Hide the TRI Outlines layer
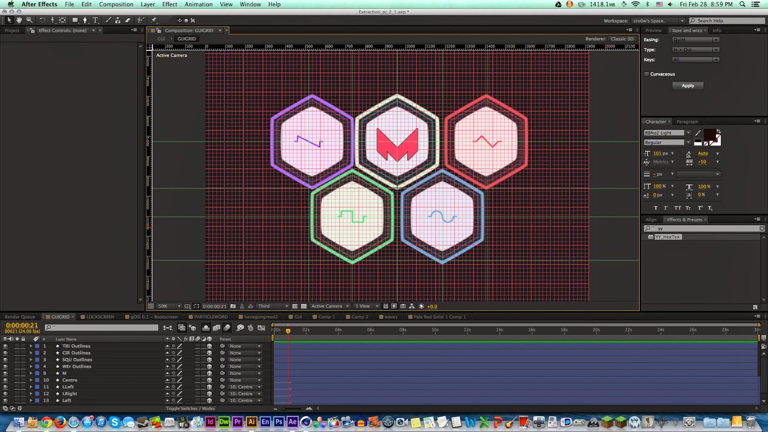This screenshot has height=432, width=768. point(5,346)
